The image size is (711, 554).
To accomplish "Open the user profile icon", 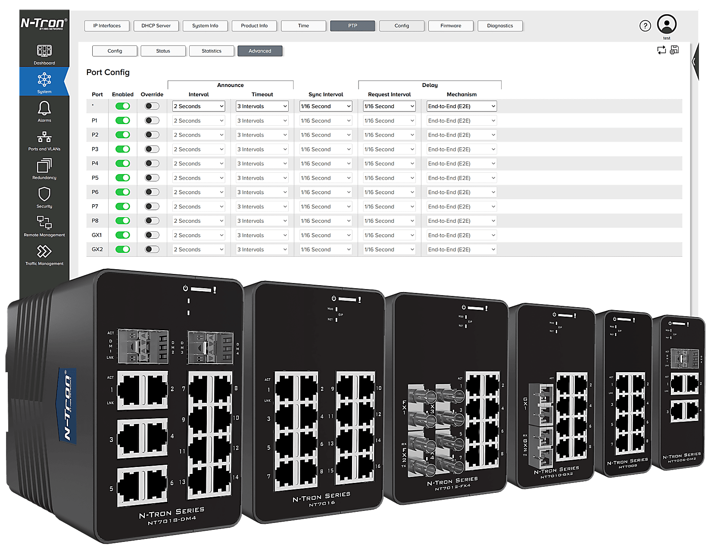I will pyautogui.click(x=667, y=24).
